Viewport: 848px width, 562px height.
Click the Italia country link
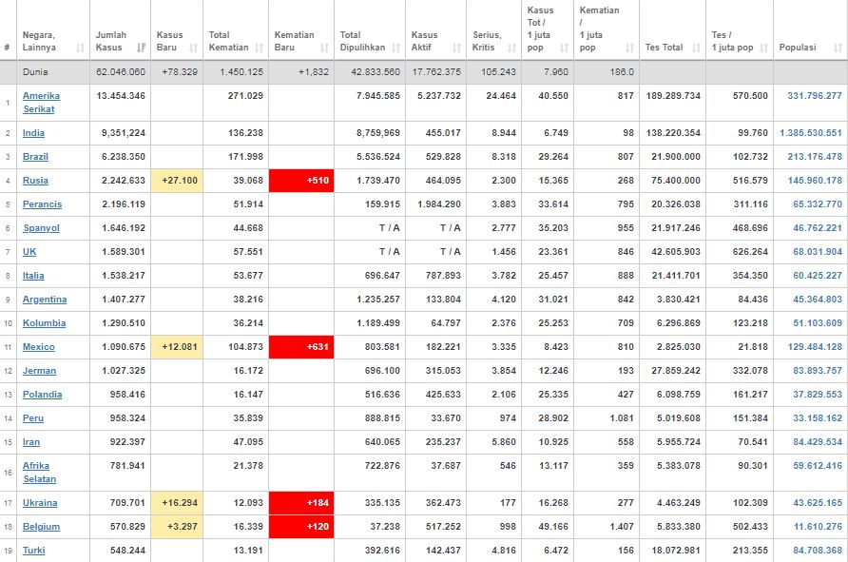[33, 276]
